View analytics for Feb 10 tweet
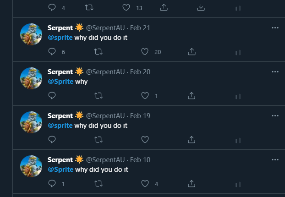285x197 pixels. (x=238, y=184)
